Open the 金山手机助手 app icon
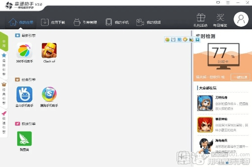The width and height of the screenshot is (252, 167). 24,94
